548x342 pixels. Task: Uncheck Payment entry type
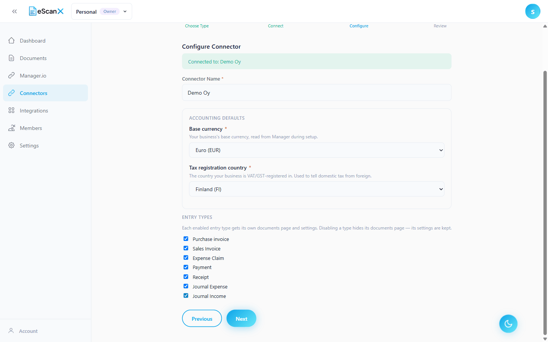186,267
